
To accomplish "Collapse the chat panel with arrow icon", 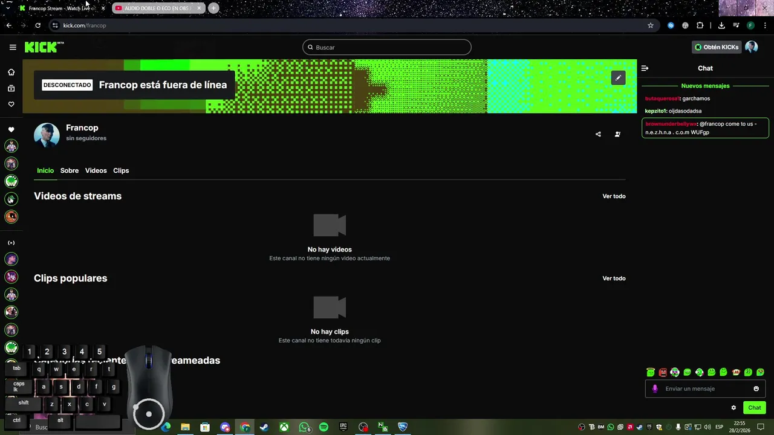I will [645, 68].
